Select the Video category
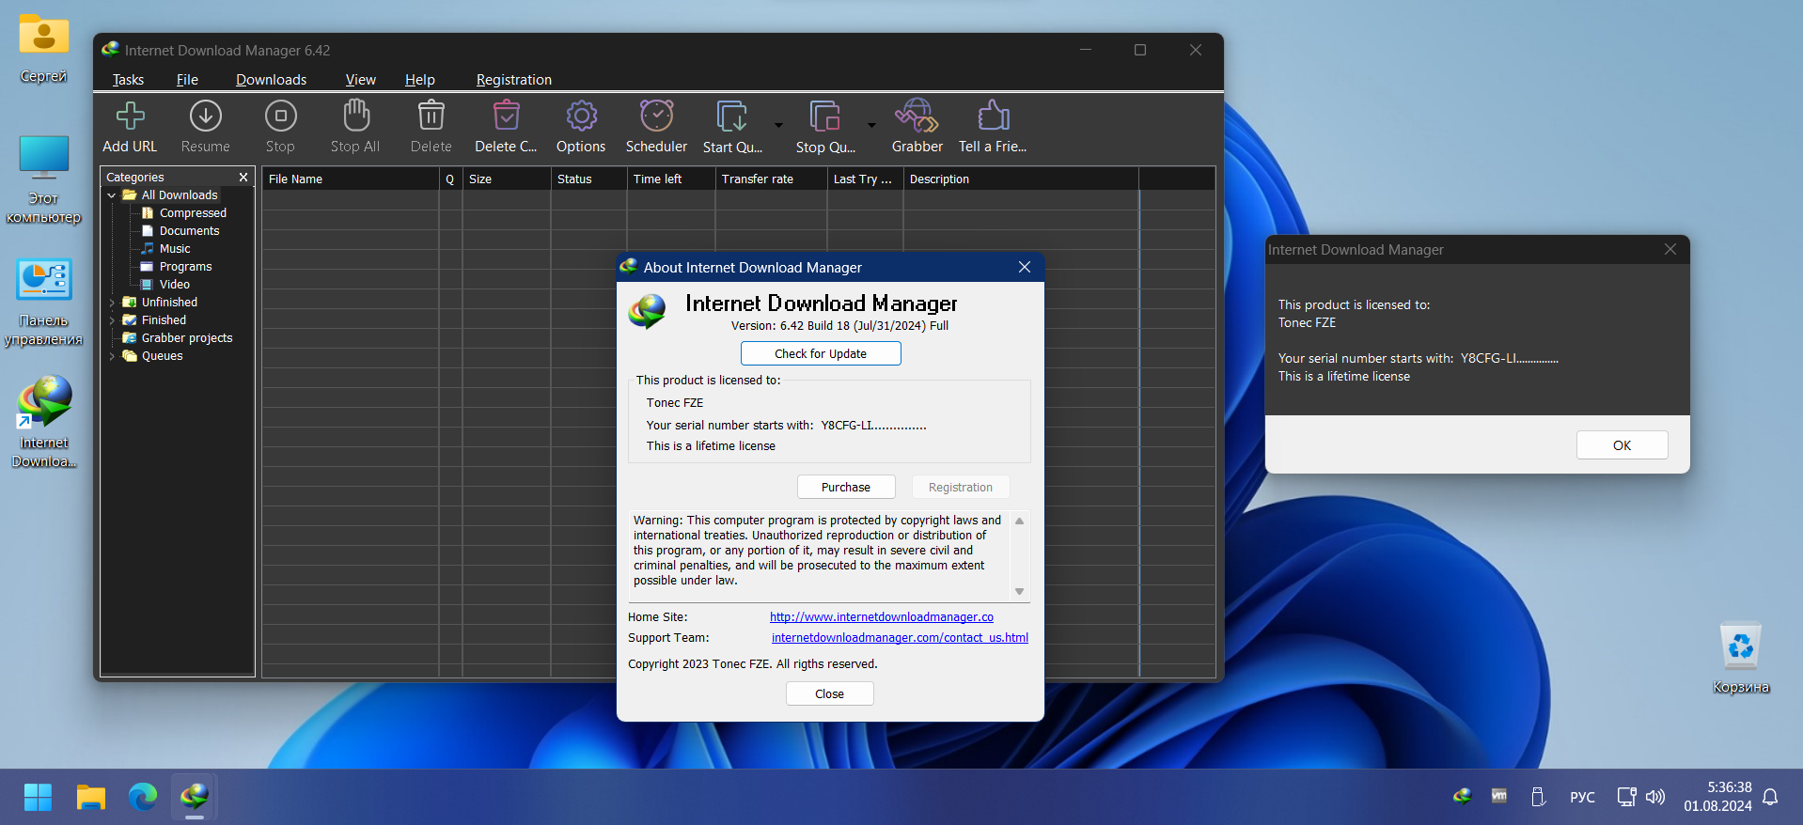The image size is (1803, 825). (174, 285)
